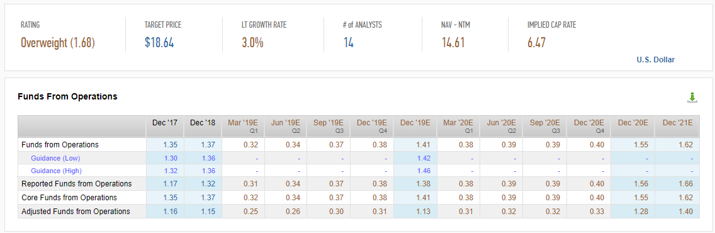Select the Sep '19E Q3 column header
The image size is (715, 233).
[x=329, y=127]
